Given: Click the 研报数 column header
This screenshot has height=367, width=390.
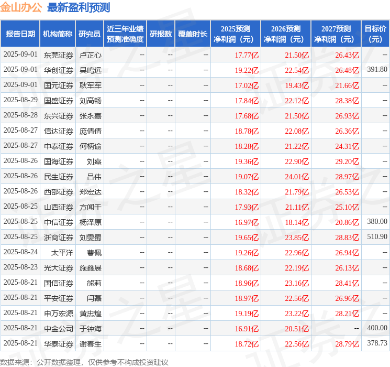Looking at the screenshot, I should [161, 34].
